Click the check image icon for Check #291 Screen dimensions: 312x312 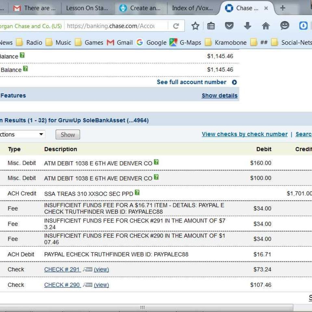(87, 269)
